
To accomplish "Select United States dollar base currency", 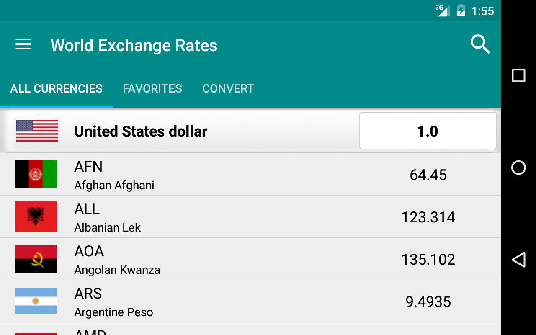I will coord(141,131).
